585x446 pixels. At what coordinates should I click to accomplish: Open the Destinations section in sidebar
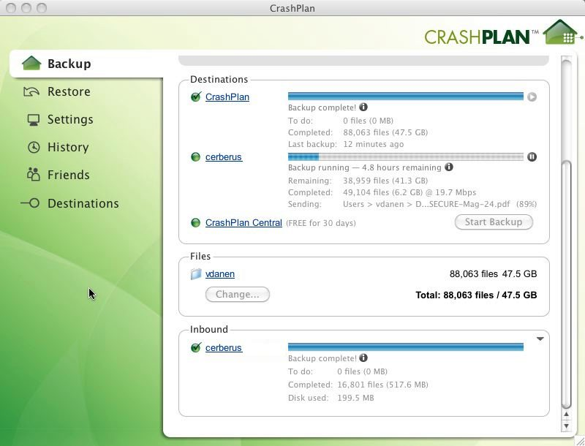point(83,203)
